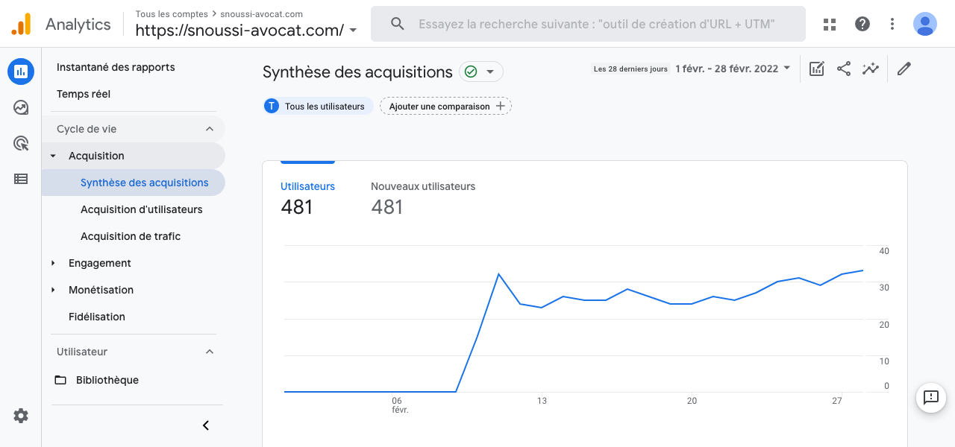Open Analytics Insights with the sparkle icon
Image resolution: width=955 pixels, height=447 pixels.
pos(871,68)
